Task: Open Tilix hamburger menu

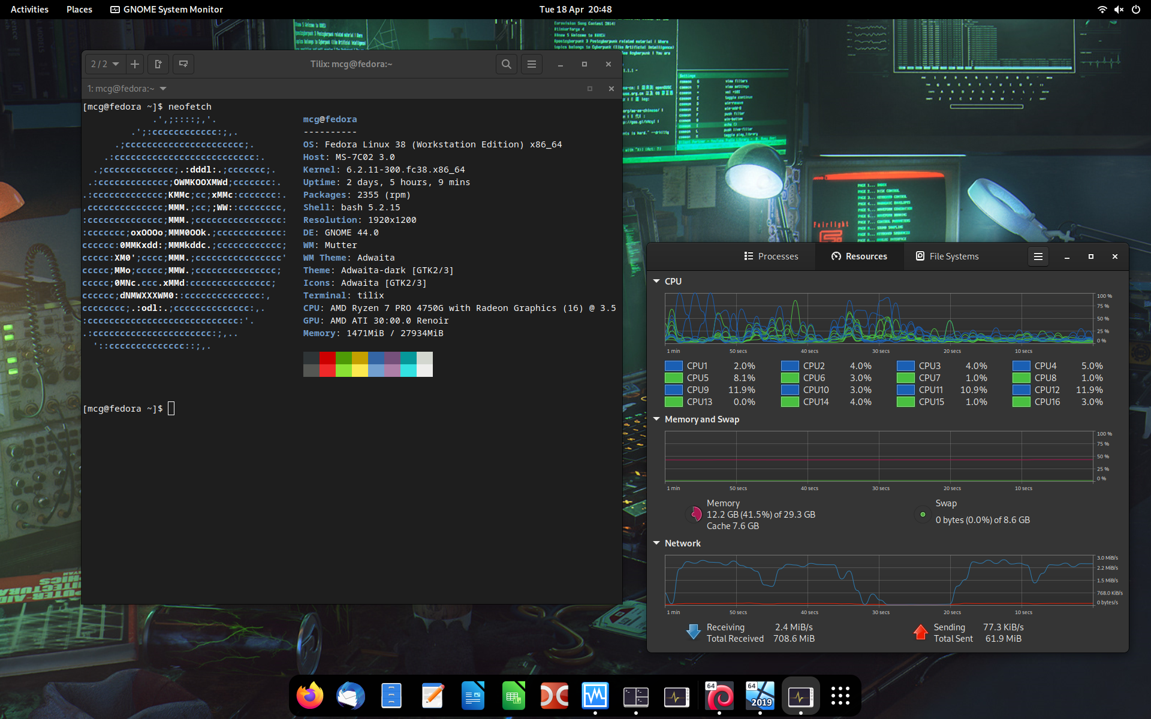Action: tap(532, 64)
